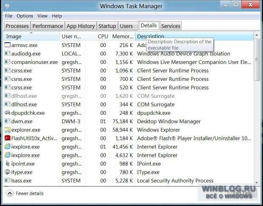Image resolution: width=263 pixels, height=206 pixels.
Task: Click the ipoint.exe mouse icon
Action: tap(7, 164)
